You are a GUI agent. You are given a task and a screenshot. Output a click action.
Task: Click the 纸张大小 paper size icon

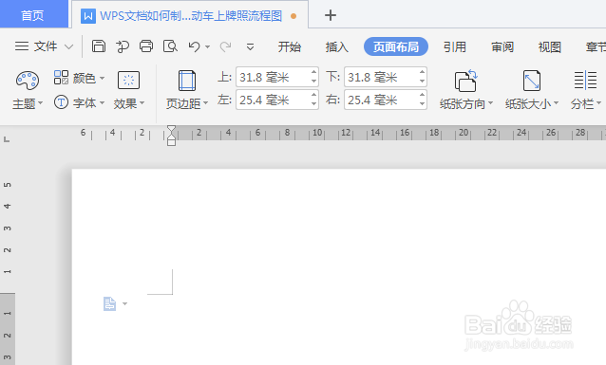click(x=532, y=81)
